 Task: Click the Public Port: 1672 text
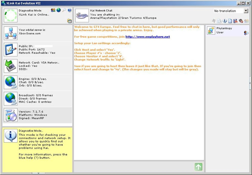tap(32, 49)
